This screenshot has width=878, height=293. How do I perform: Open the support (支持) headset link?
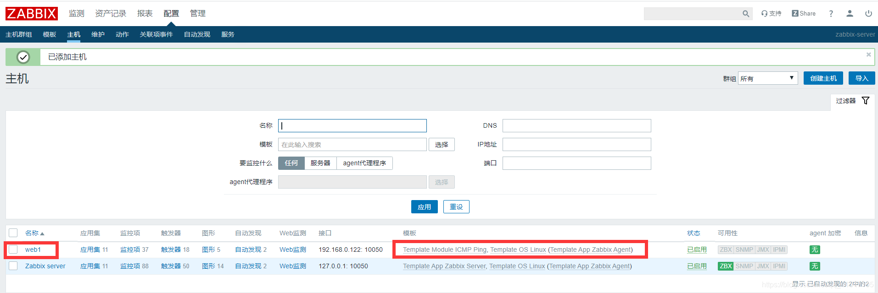(771, 14)
